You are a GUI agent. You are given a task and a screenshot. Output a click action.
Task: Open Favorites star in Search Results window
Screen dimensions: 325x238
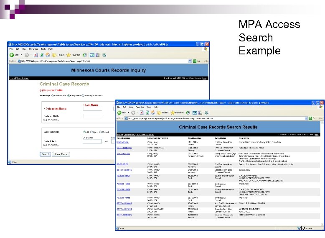click(177, 113)
